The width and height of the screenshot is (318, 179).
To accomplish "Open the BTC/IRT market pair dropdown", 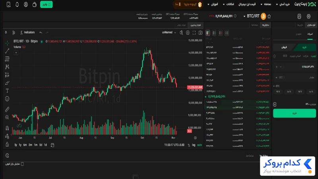I will (x=252, y=16).
